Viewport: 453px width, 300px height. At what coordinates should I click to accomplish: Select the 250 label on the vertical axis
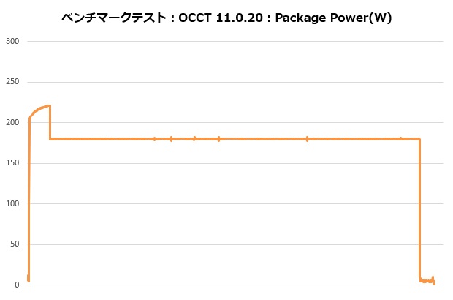(x=12, y=82)
